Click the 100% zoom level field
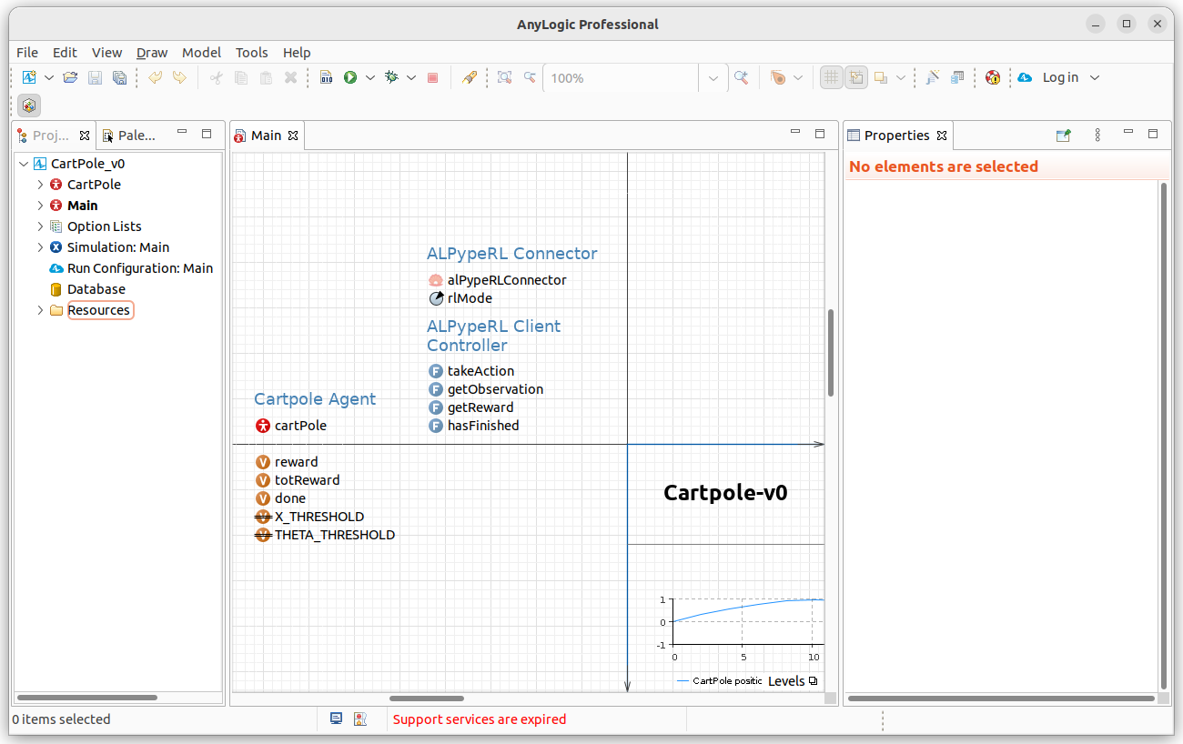This screenshot has width=1183, height=744. [x=622, y=78]
